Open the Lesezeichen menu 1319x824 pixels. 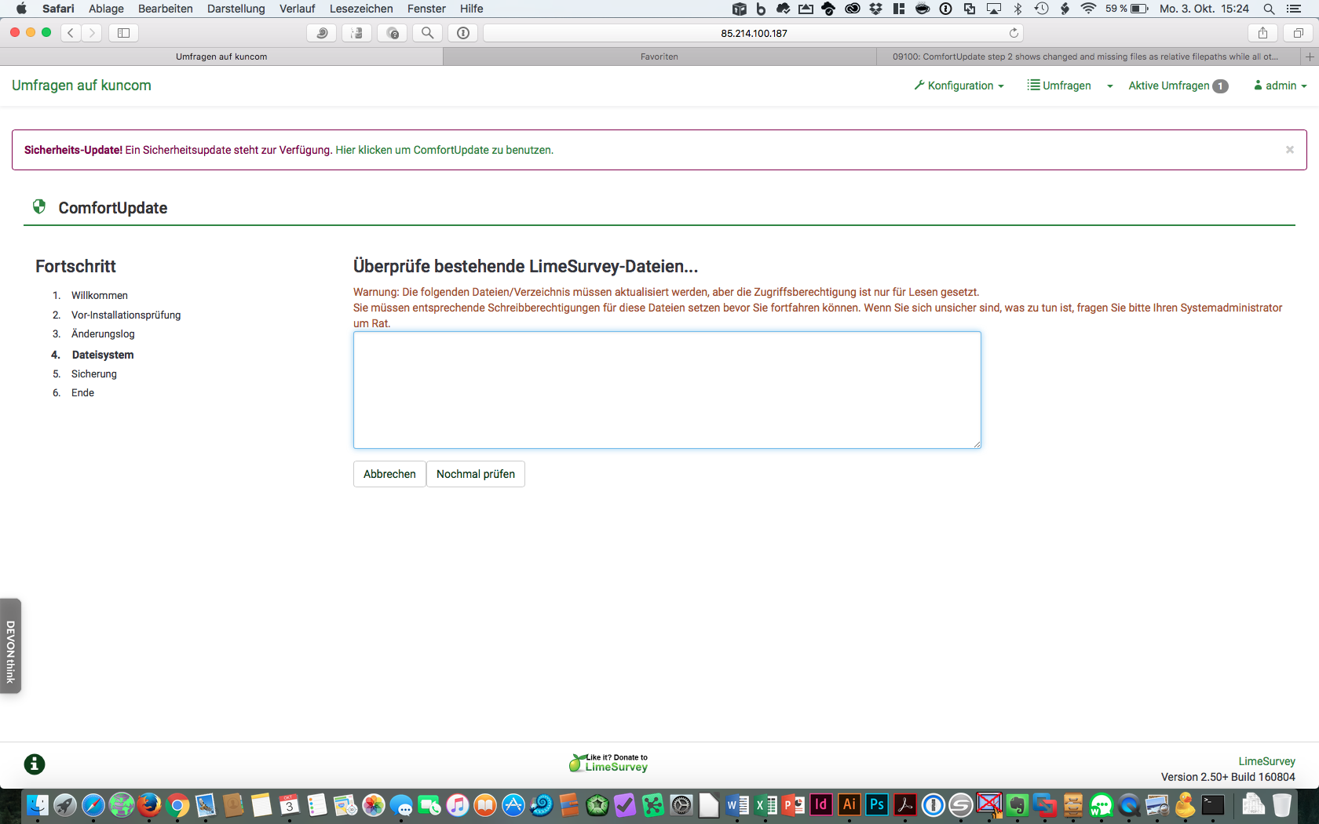[x=361, y=9]
